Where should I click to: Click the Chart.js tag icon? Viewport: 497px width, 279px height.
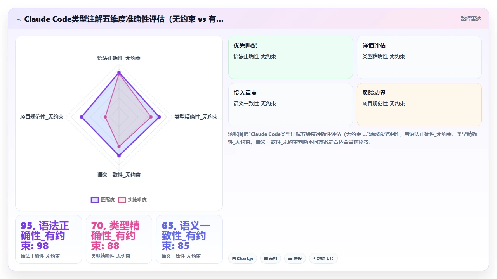coord(234,258)
